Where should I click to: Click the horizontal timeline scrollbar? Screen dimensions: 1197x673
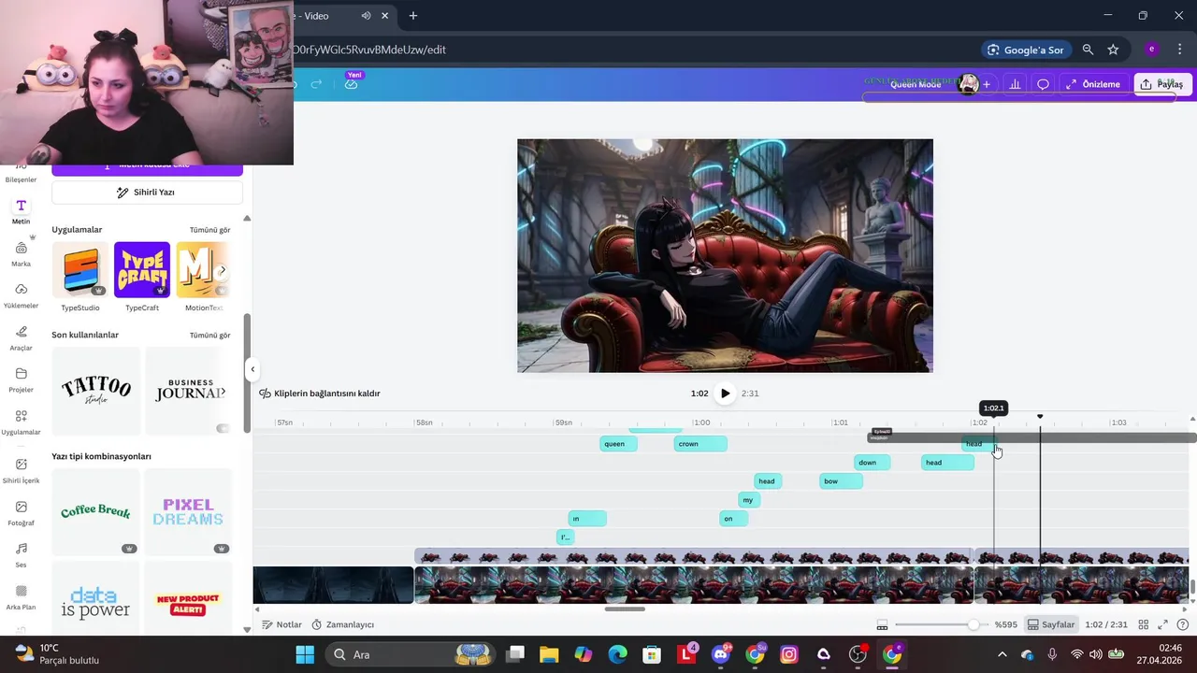coord(625,609)
